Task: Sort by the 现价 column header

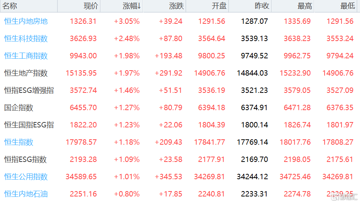Action: [91, 6]
